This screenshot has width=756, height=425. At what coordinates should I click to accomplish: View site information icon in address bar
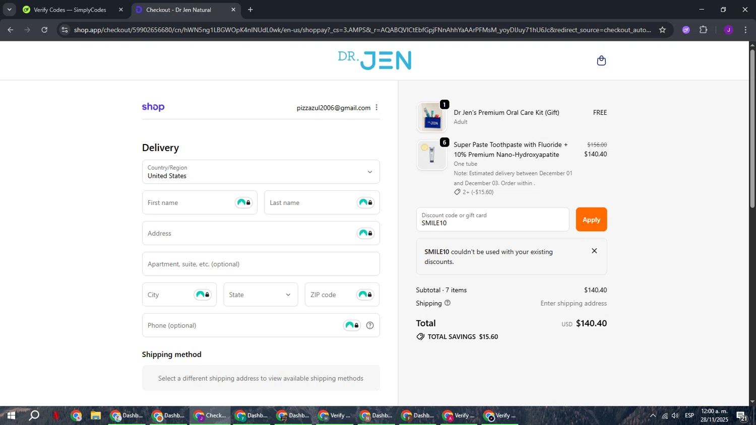tap(65, 30)
